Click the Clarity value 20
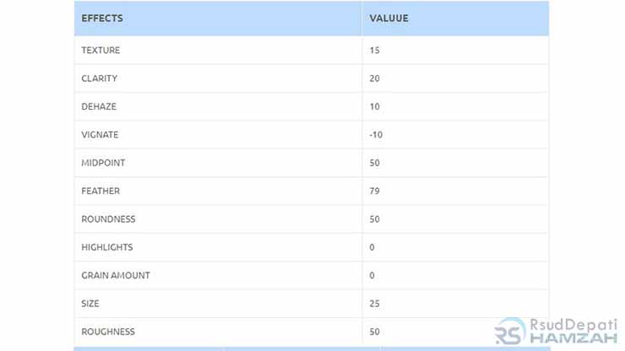This screenshot has width=625, height=351. (374, 78)
